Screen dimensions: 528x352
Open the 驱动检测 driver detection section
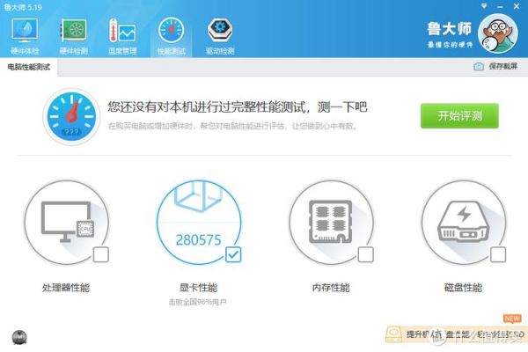pyautogui.click(x=220, y=36)
